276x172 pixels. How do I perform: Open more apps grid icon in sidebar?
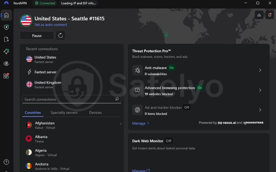point(6,76)
